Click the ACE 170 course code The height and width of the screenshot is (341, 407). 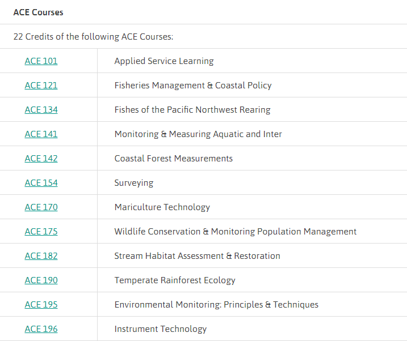click(x=41, y=207)
